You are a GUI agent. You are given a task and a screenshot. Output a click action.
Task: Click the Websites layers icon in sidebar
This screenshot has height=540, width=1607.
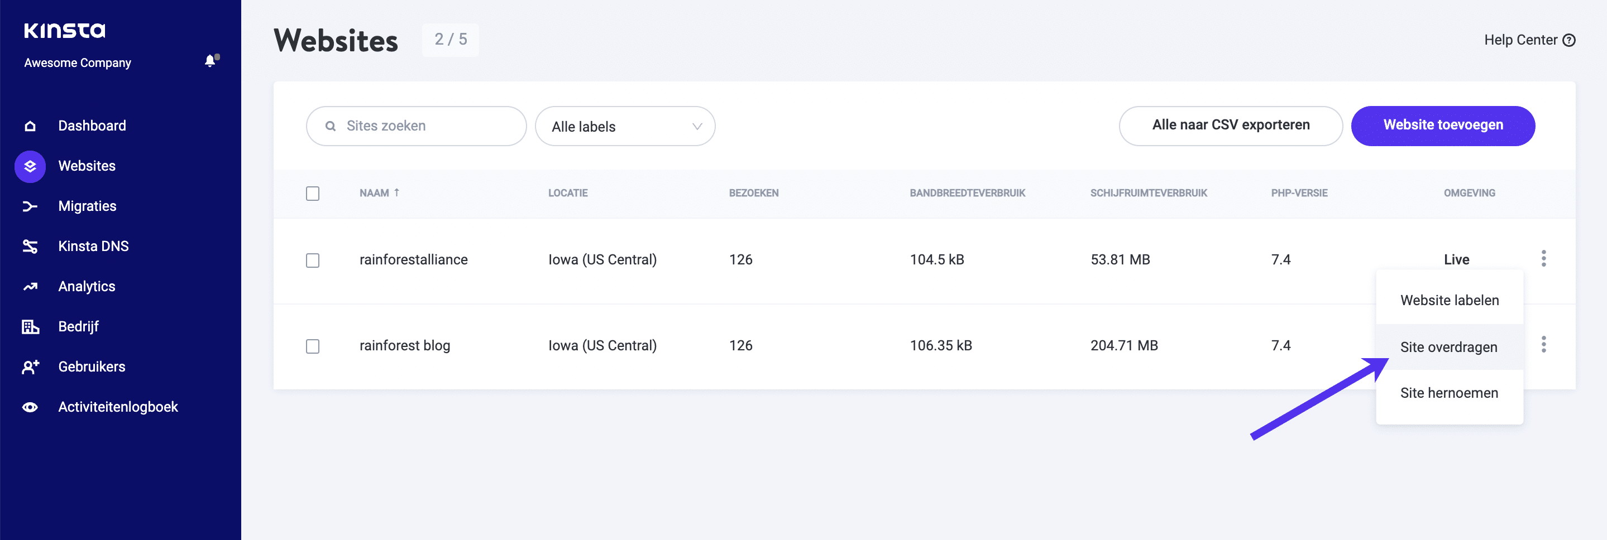click(30, 166)
